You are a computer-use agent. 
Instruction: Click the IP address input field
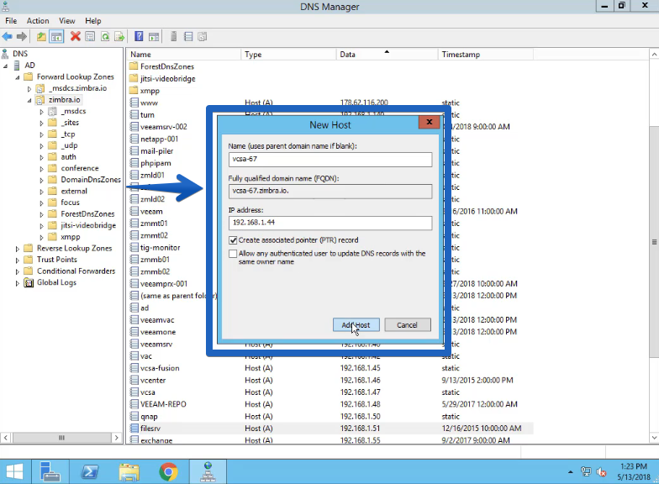tap(330, 223)
